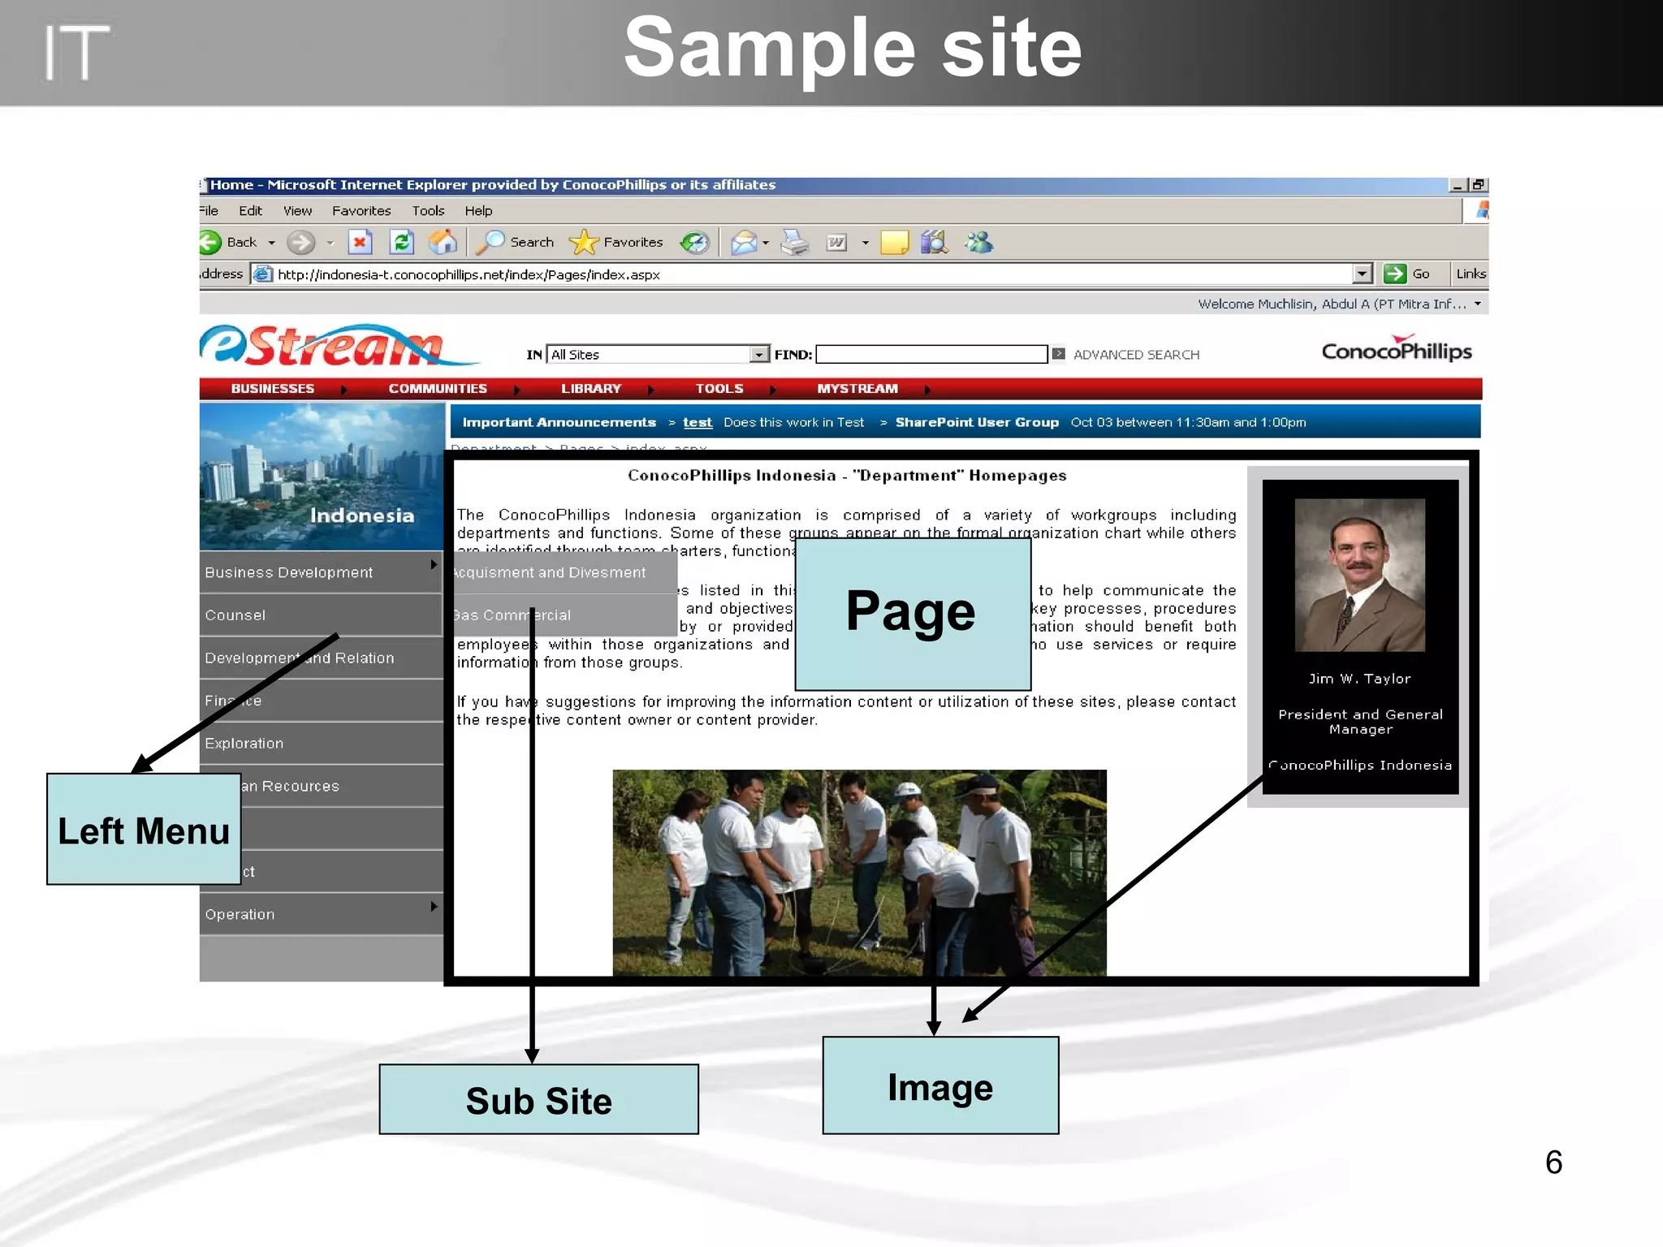Open the All Sites search scope dropdown
This screenshot has height=1247, width=1663.
tap(759, 354)
